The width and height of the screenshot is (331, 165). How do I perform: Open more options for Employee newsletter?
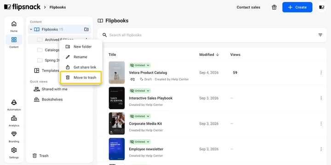pos(321,149)
